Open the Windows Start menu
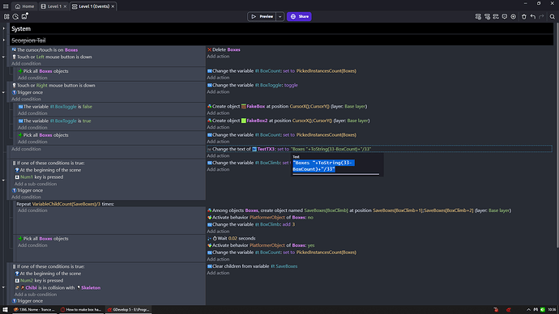Screen dimensions: 559x314 point(5,310)
